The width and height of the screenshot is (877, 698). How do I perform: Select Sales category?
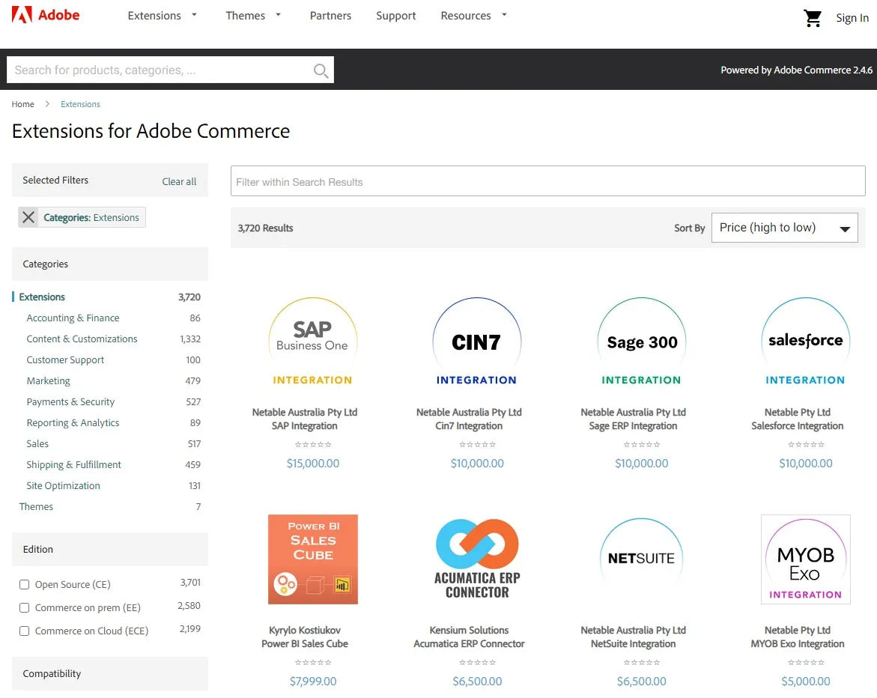(x=37, y=443)
